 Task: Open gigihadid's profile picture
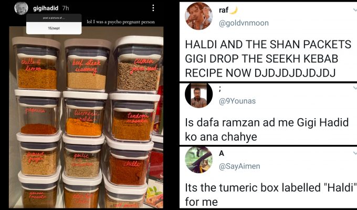21,8
